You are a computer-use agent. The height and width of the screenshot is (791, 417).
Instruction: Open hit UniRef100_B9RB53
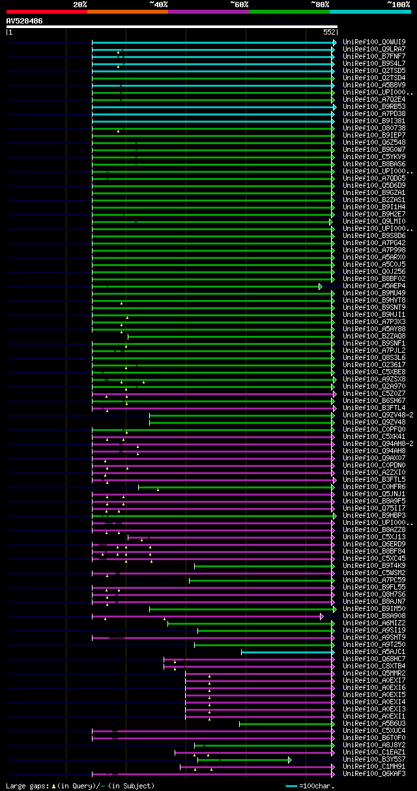coord(375,107)
